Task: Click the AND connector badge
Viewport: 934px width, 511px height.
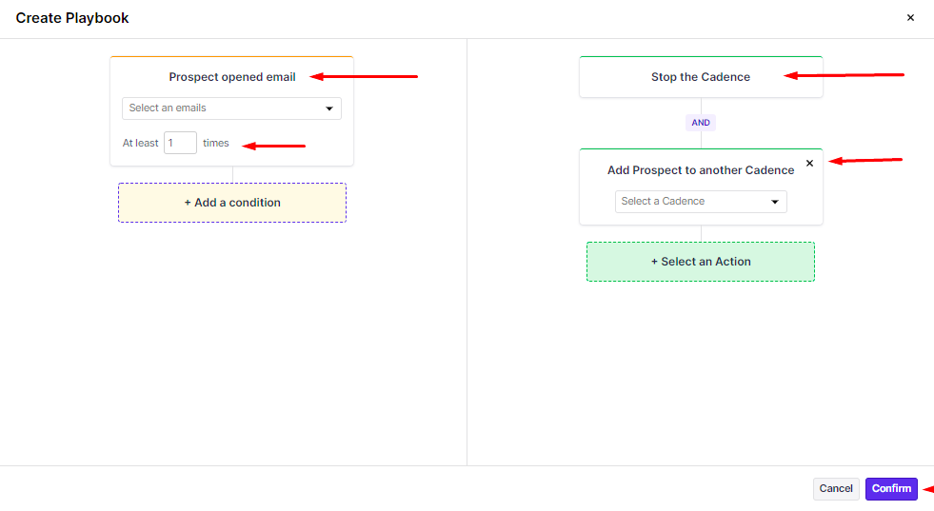Action: (701, 123)
